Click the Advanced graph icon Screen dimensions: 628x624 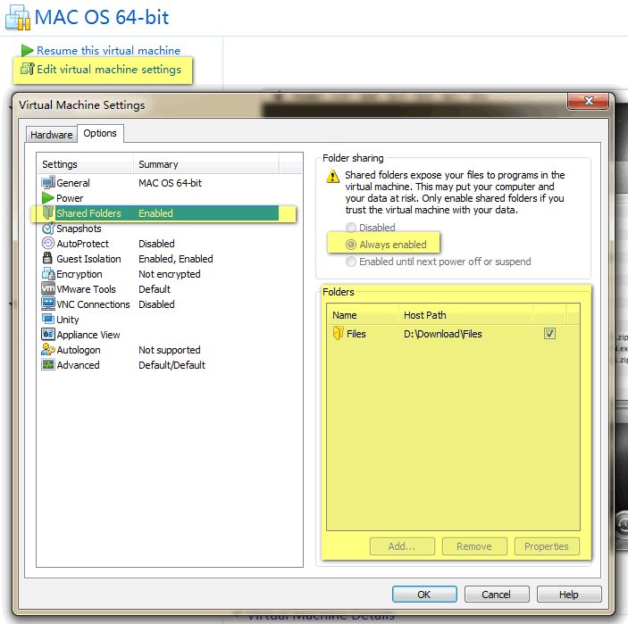coord(48,364)
